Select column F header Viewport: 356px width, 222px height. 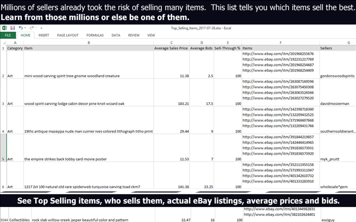coord(281,43)
